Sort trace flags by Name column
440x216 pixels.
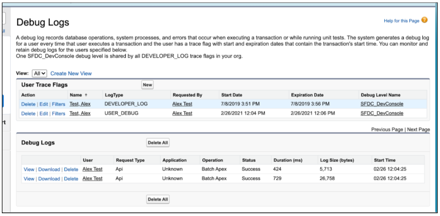click(x=77, y=95)
